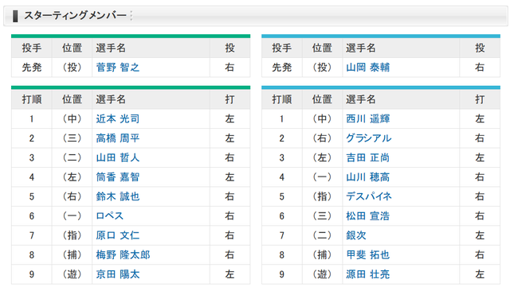
Task: Click グラシアル player link
Action: pos(369,138)
